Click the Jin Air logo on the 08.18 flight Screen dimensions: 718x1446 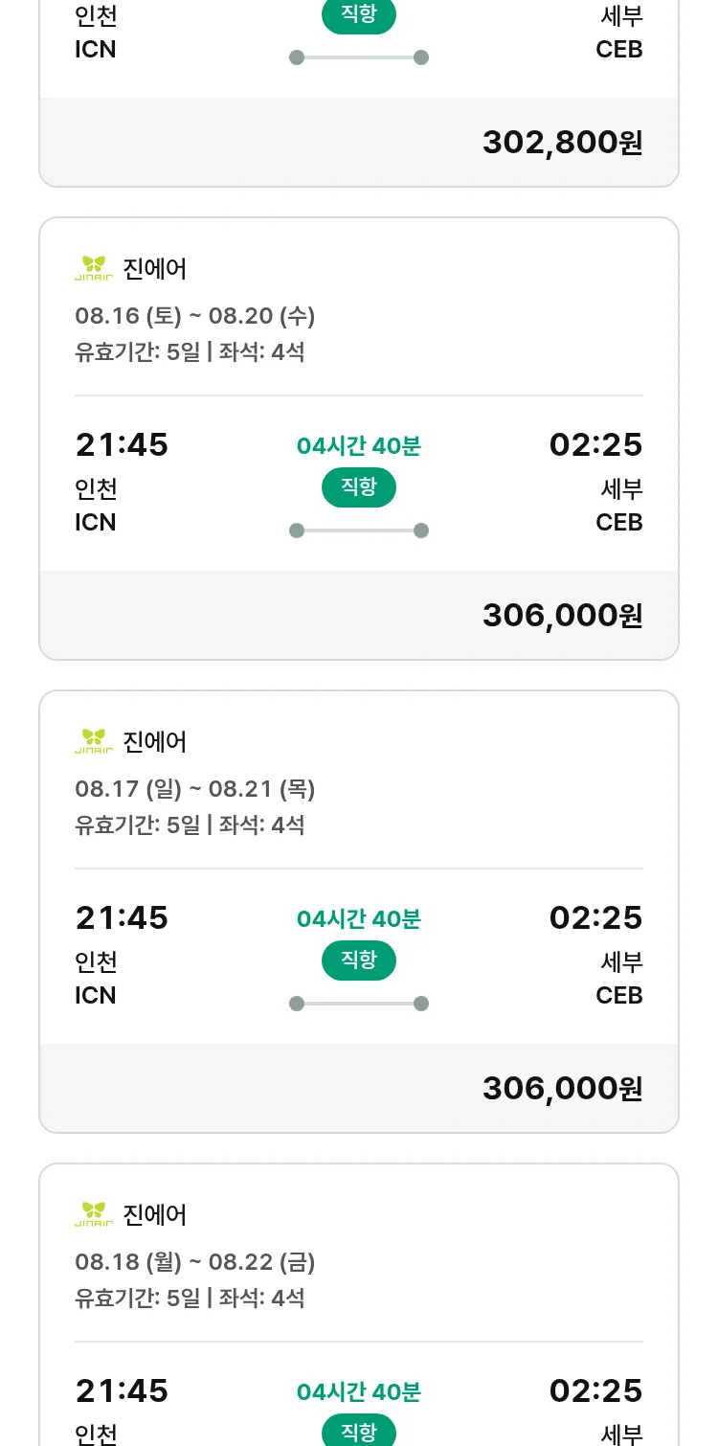coord(94,1214)
